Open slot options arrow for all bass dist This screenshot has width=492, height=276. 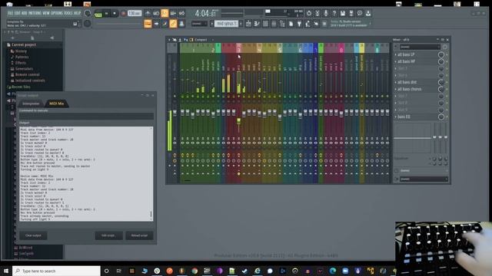[x=396, y=82]
